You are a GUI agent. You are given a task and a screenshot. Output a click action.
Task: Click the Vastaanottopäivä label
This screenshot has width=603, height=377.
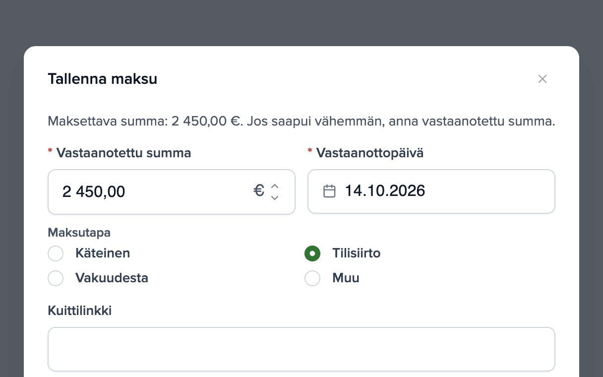(370, 153)
